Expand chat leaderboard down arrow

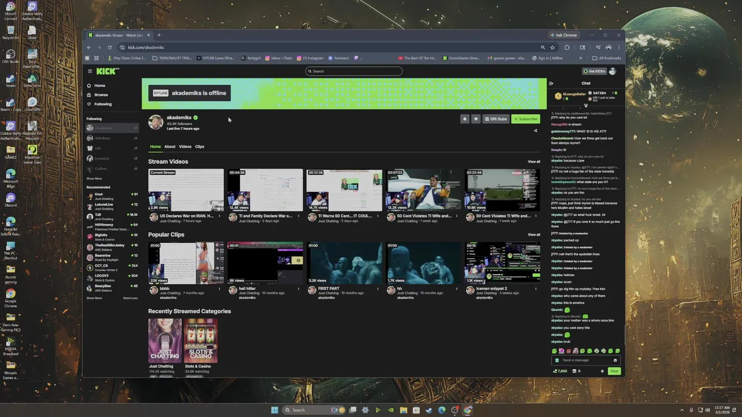[x=585, y=105]
